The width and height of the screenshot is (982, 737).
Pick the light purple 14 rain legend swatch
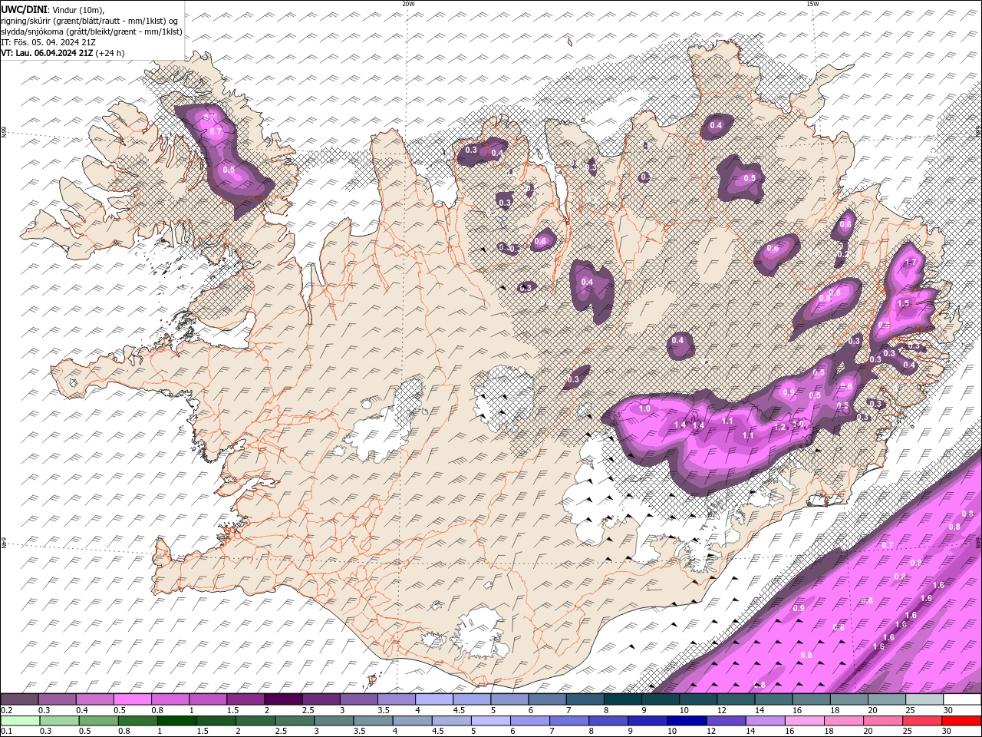[766, 721]
